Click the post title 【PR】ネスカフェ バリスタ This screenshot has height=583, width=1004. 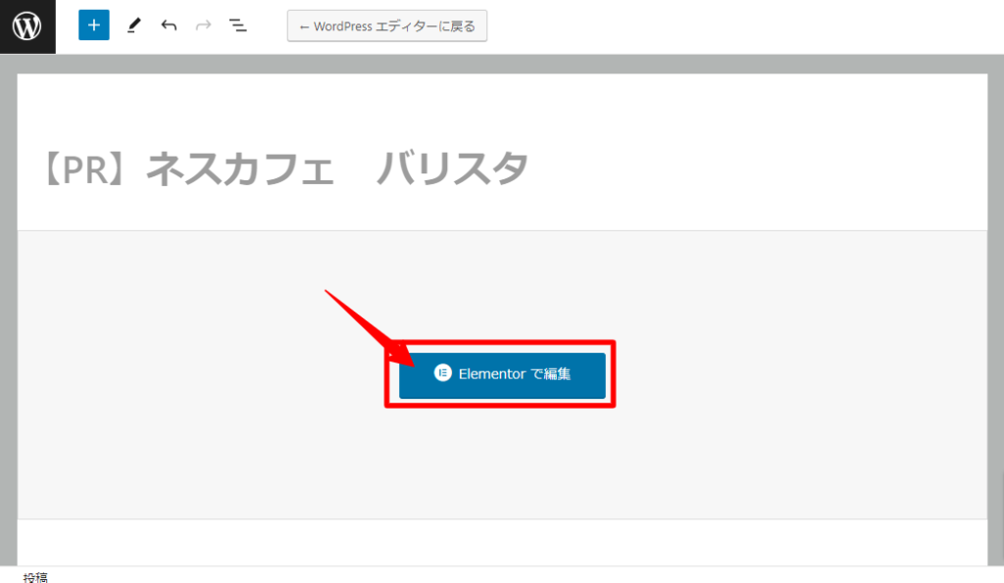point(286,169)
